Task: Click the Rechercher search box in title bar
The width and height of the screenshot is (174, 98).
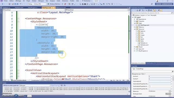Action: (x=87, y=1)
